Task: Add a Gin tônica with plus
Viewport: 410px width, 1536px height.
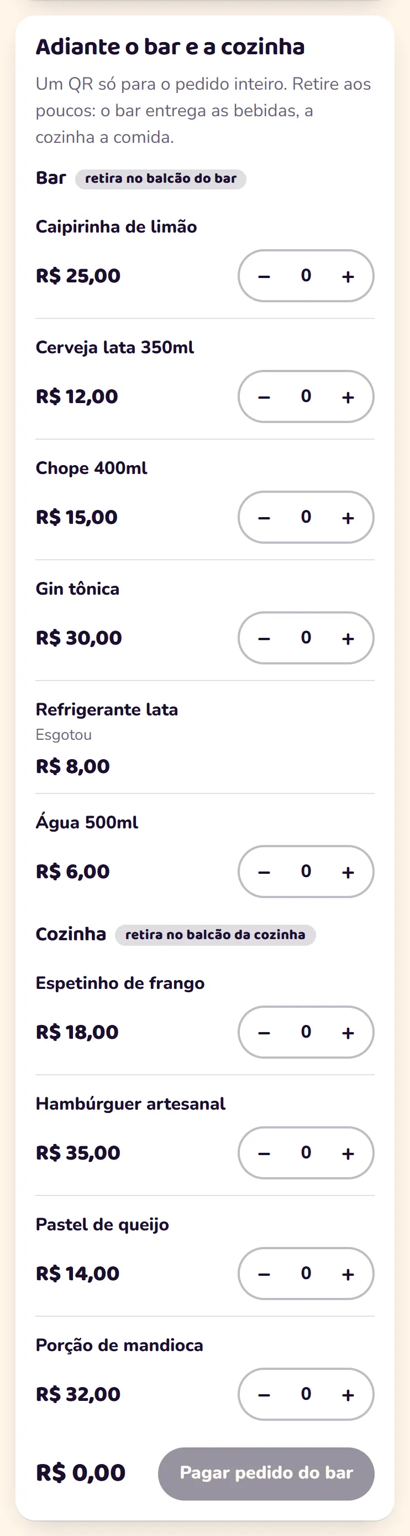Action: coord(348,638)
